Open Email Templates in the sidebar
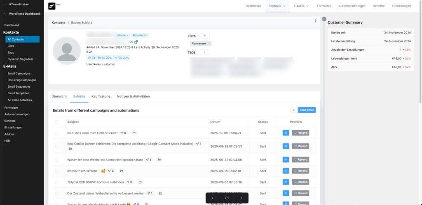This screenshot has width=422, height=205. tap(18, 93)
